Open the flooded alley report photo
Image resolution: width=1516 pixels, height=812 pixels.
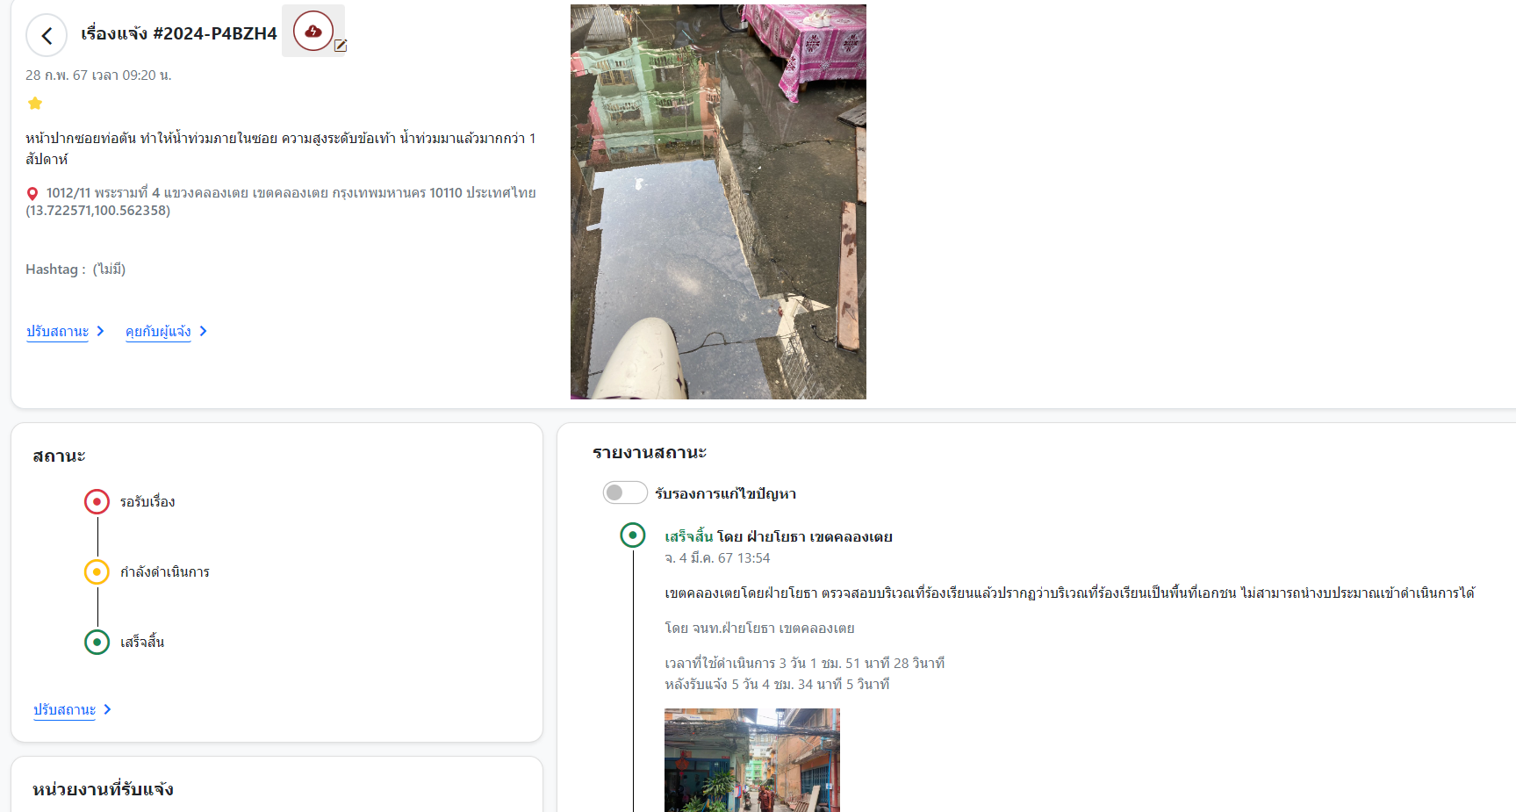point(718,202)
